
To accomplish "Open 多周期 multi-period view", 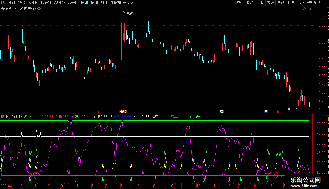I will [115, 3].
